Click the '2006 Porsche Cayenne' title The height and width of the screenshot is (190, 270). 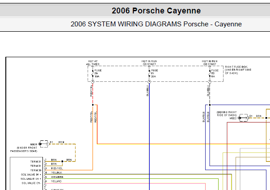[x=156, y=11]
